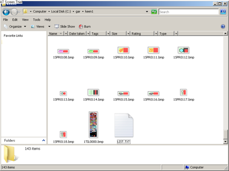Viewport: 229px width, 171px height.
Task: Select the 1TIL0000.bmp tileset thumbnail
Action: click(93, 124)
